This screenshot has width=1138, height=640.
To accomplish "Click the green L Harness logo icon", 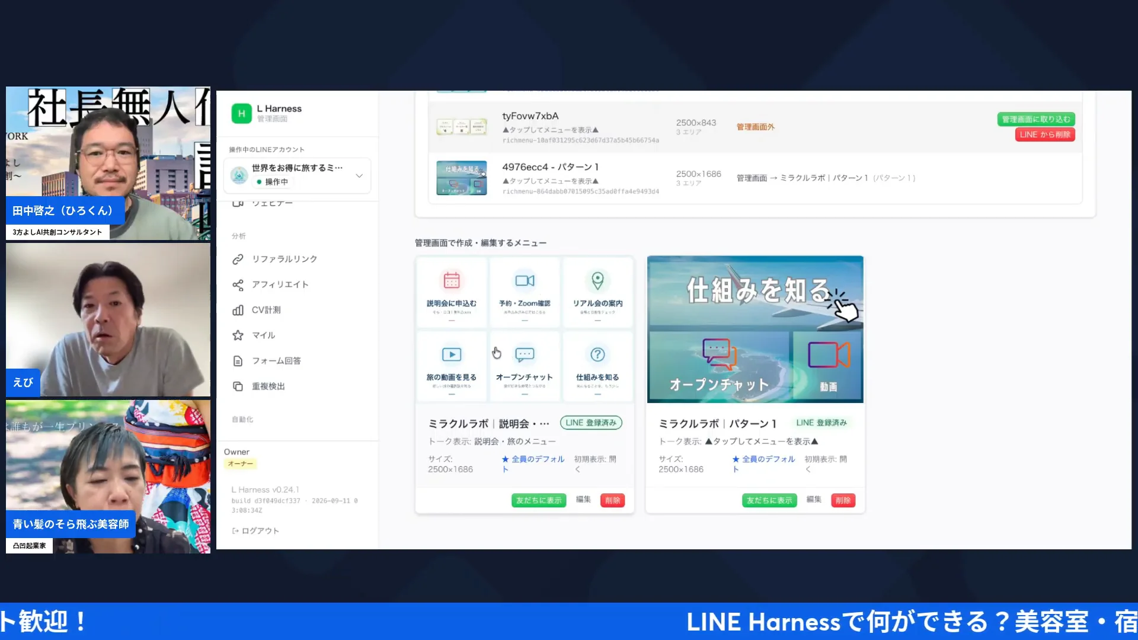I will tap(241, 113).
